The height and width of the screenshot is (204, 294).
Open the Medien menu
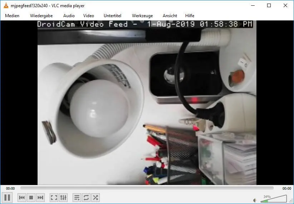point(12,16)
